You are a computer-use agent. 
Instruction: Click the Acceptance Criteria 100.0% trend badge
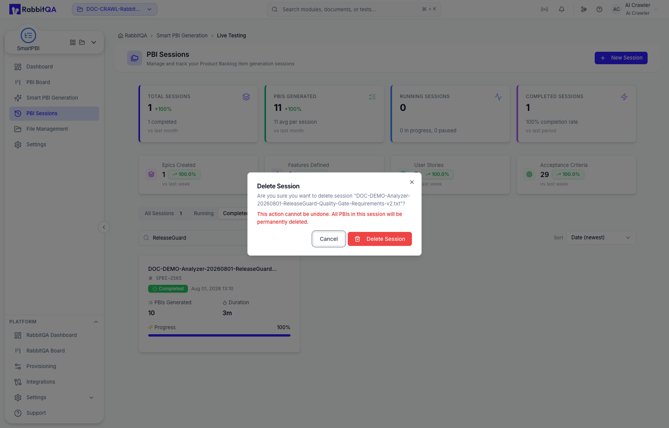(568, 174)
